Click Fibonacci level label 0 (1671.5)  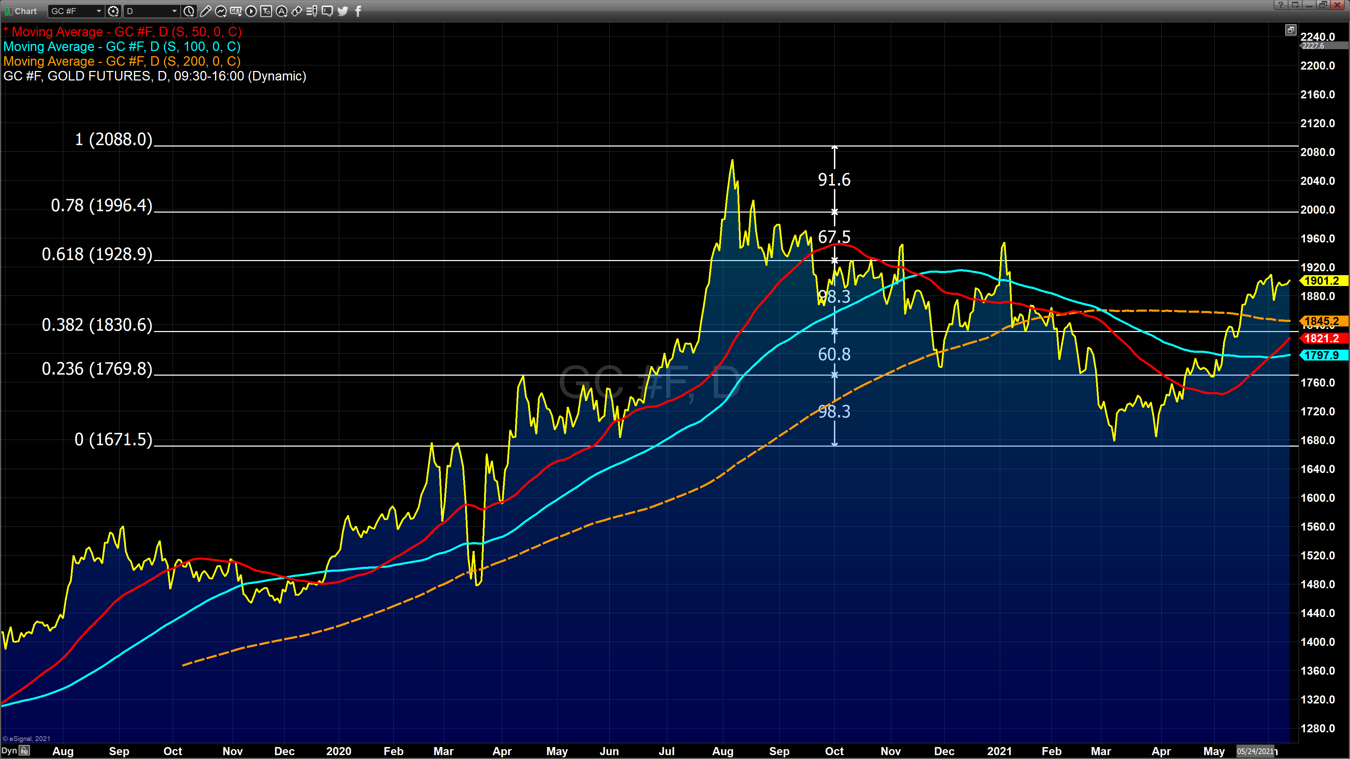(x=113, y=440)
